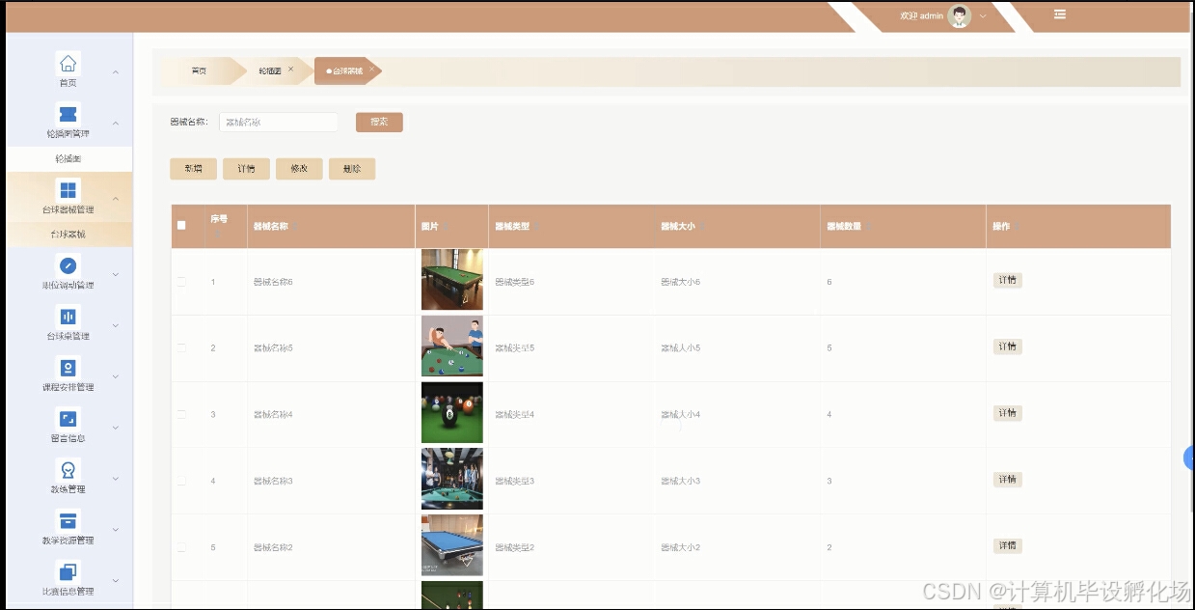The width and height of the screenshot is (1195, 610).
Task: Click the 详情 button in the toolbar
Action: pos(246,169)
